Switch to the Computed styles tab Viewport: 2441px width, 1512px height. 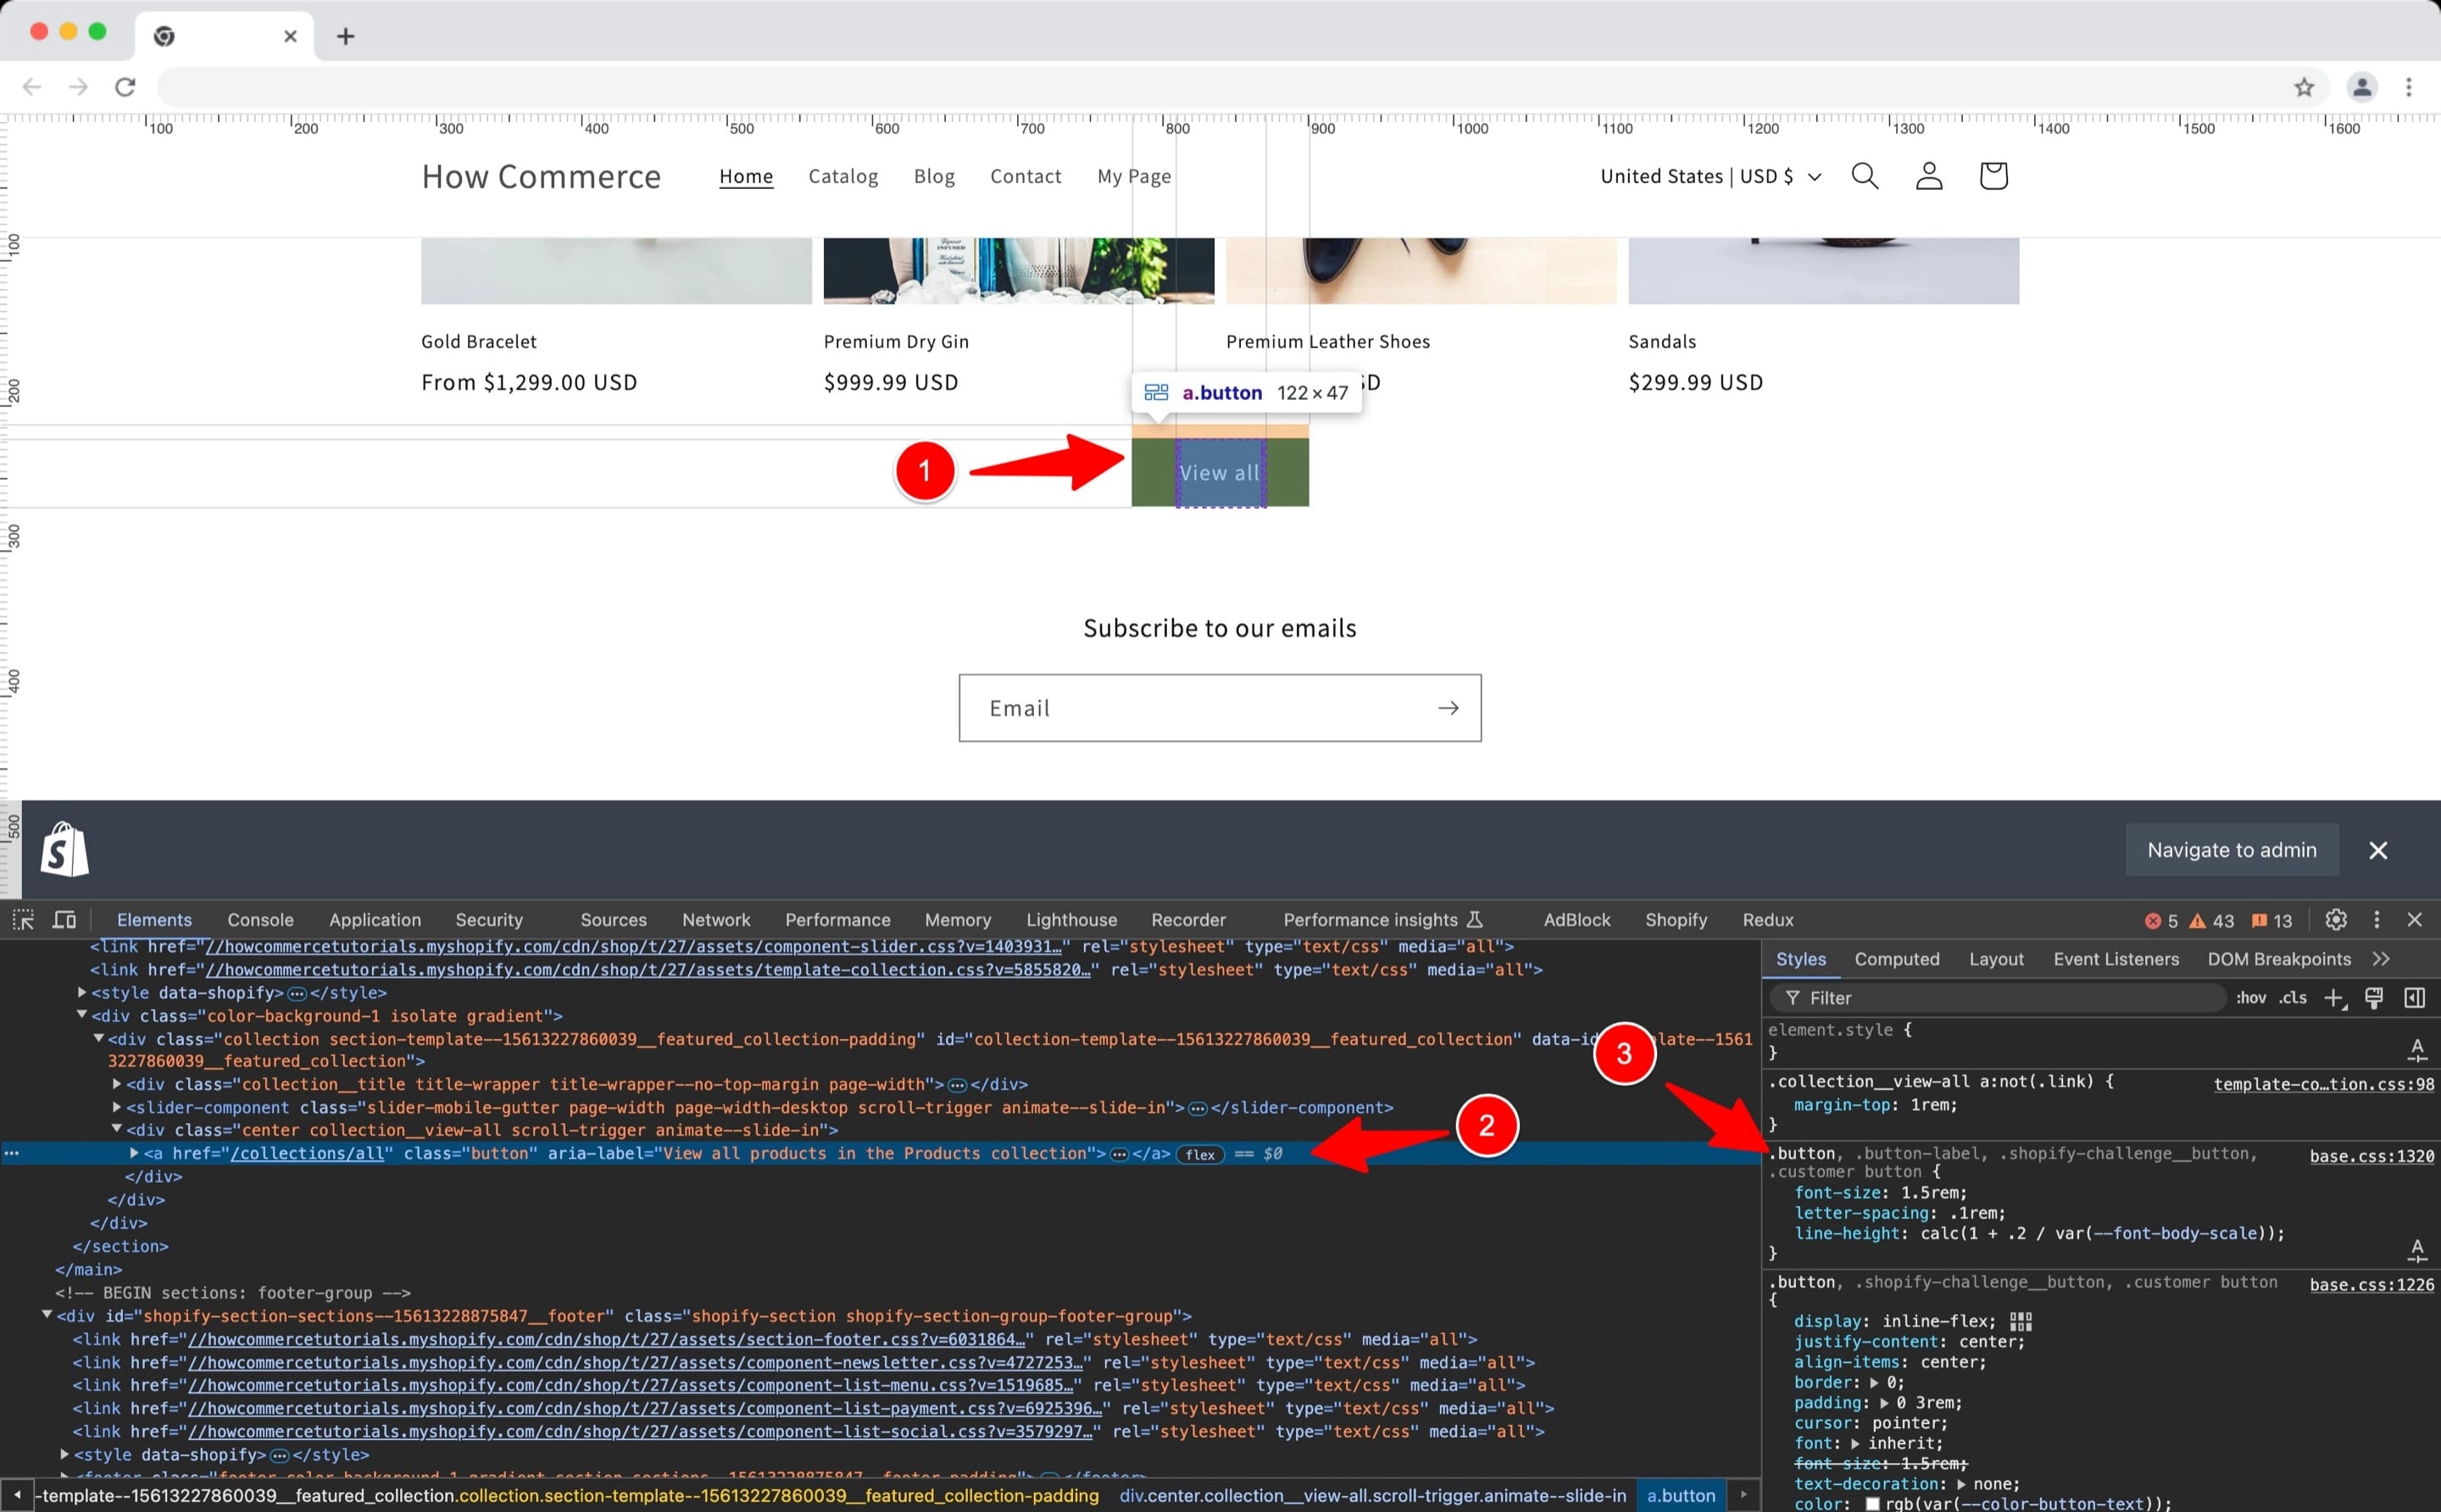point(1897,959)
